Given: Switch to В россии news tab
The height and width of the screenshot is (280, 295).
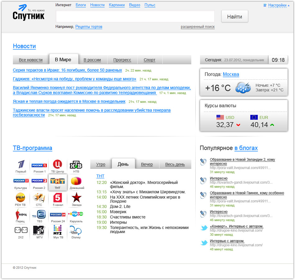Looking at the screenshot, I should click(92, 60).
